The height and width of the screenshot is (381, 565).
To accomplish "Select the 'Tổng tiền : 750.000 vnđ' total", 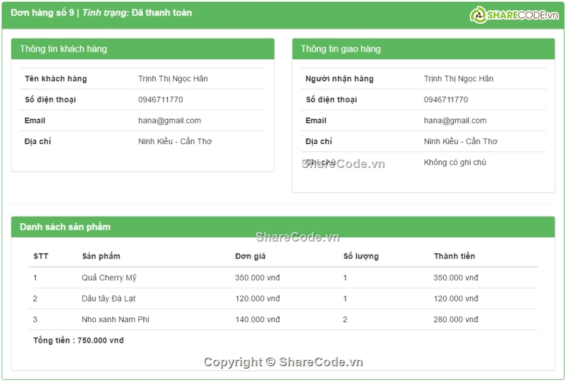I will click(79, 341).
